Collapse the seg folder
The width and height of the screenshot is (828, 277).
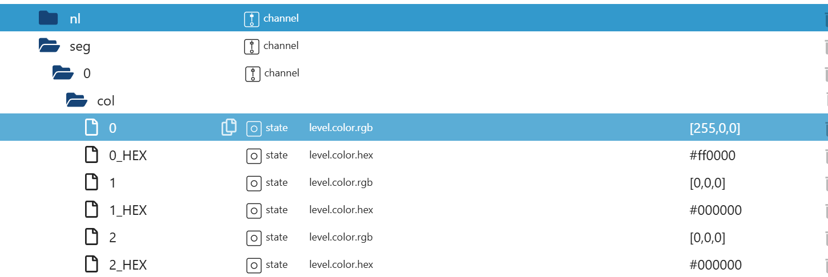(x=49, y=46)
